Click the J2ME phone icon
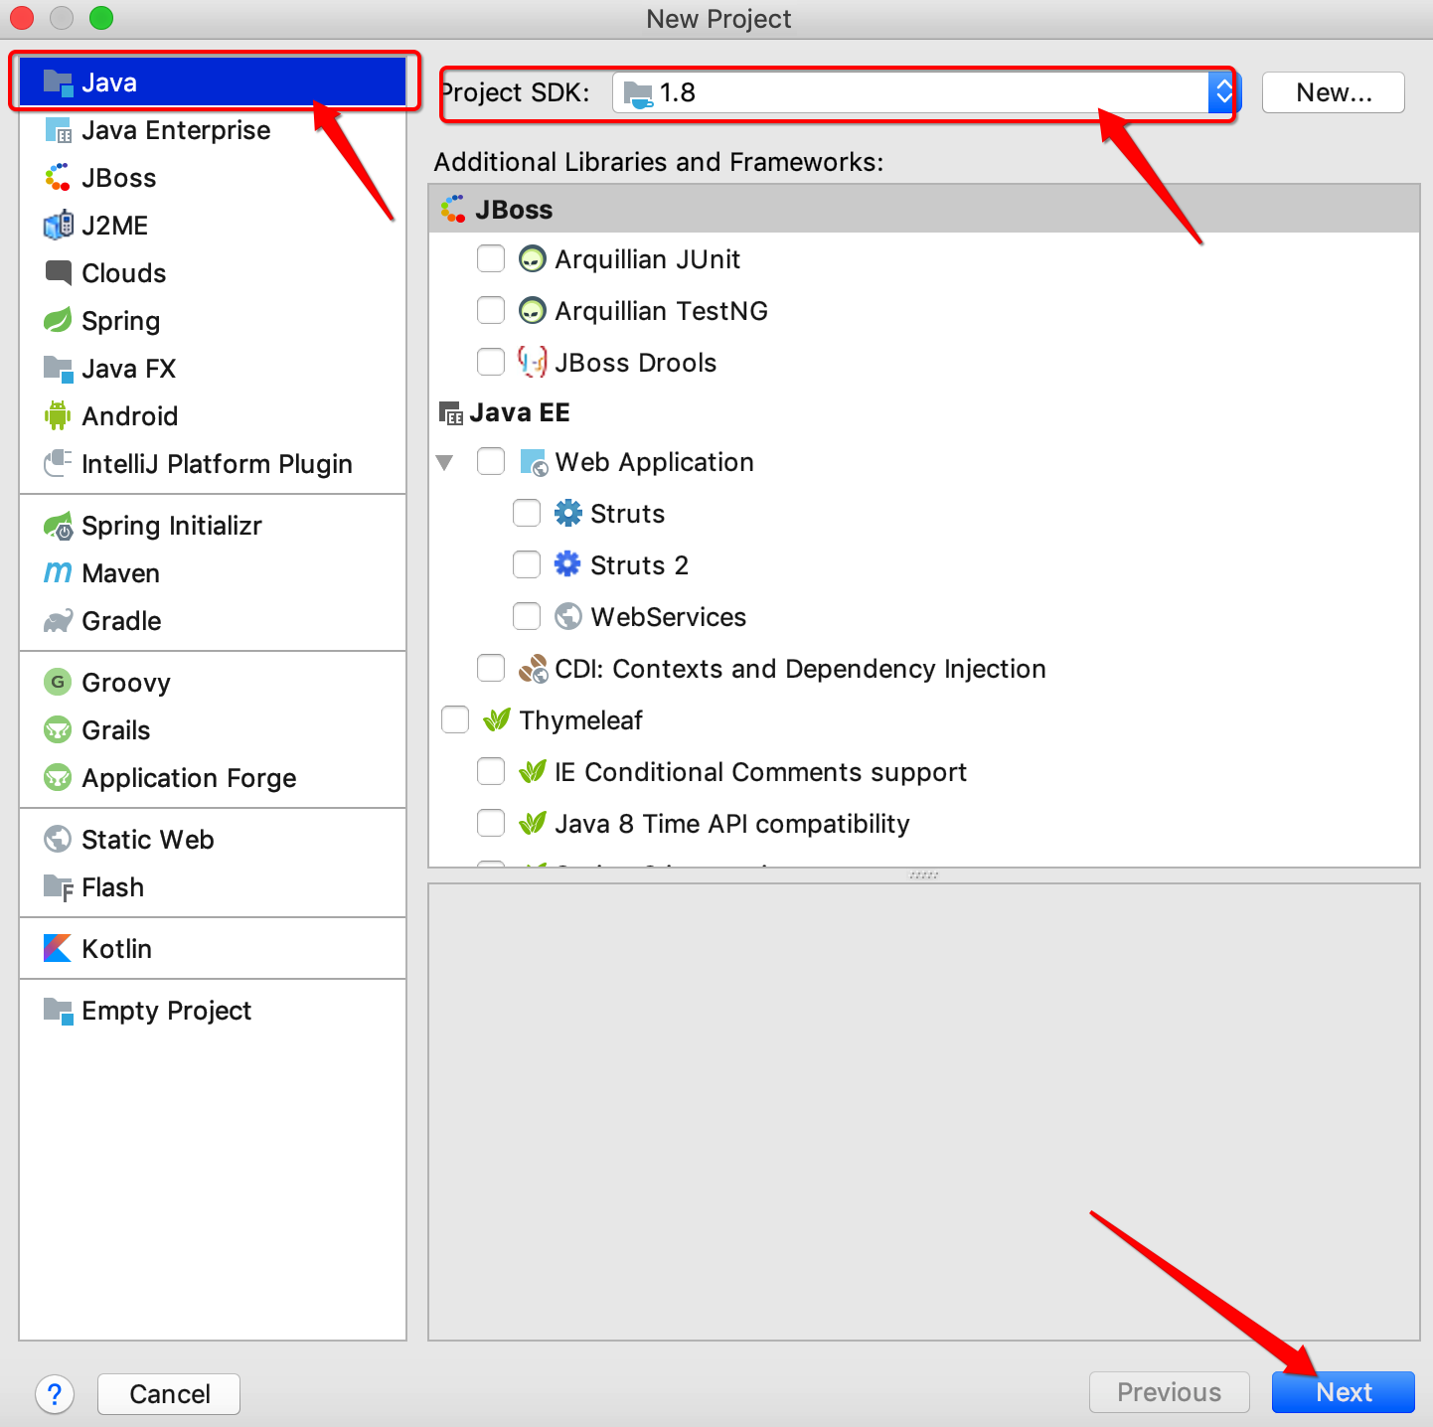This screenshot has height=1427, width=1433. pos(59,226)
